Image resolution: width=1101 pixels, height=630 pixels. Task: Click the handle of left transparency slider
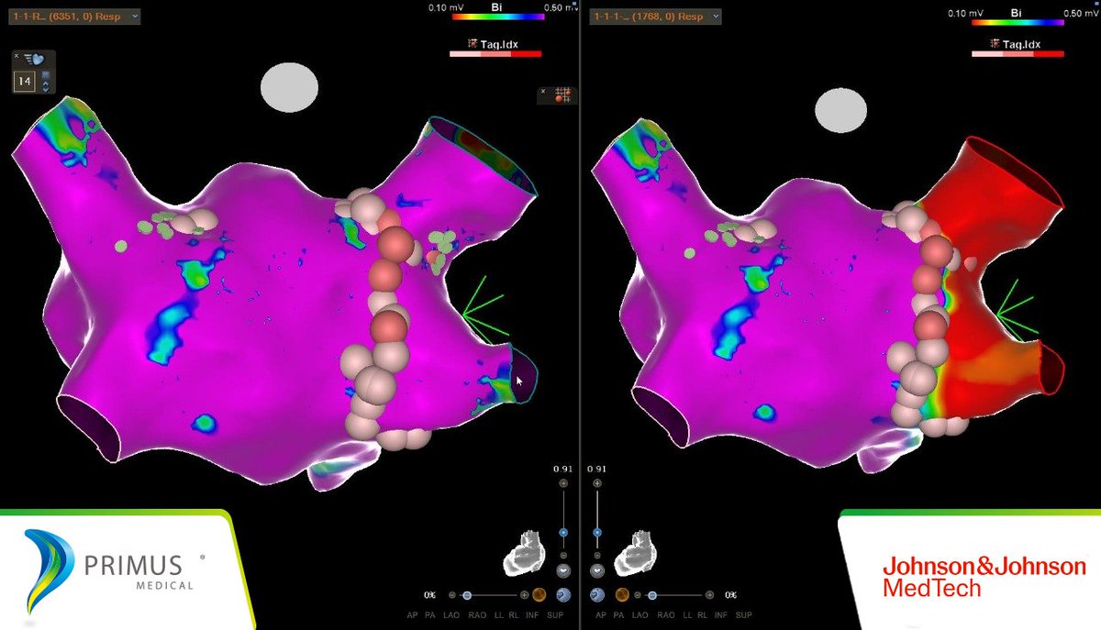(x=467, y=595)
